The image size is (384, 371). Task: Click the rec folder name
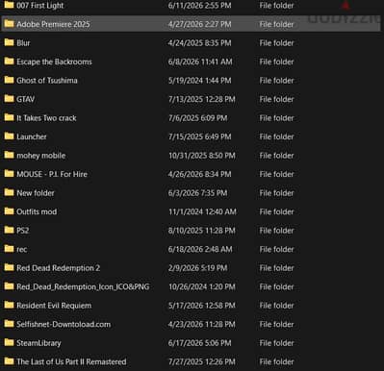tap(22, 249)
